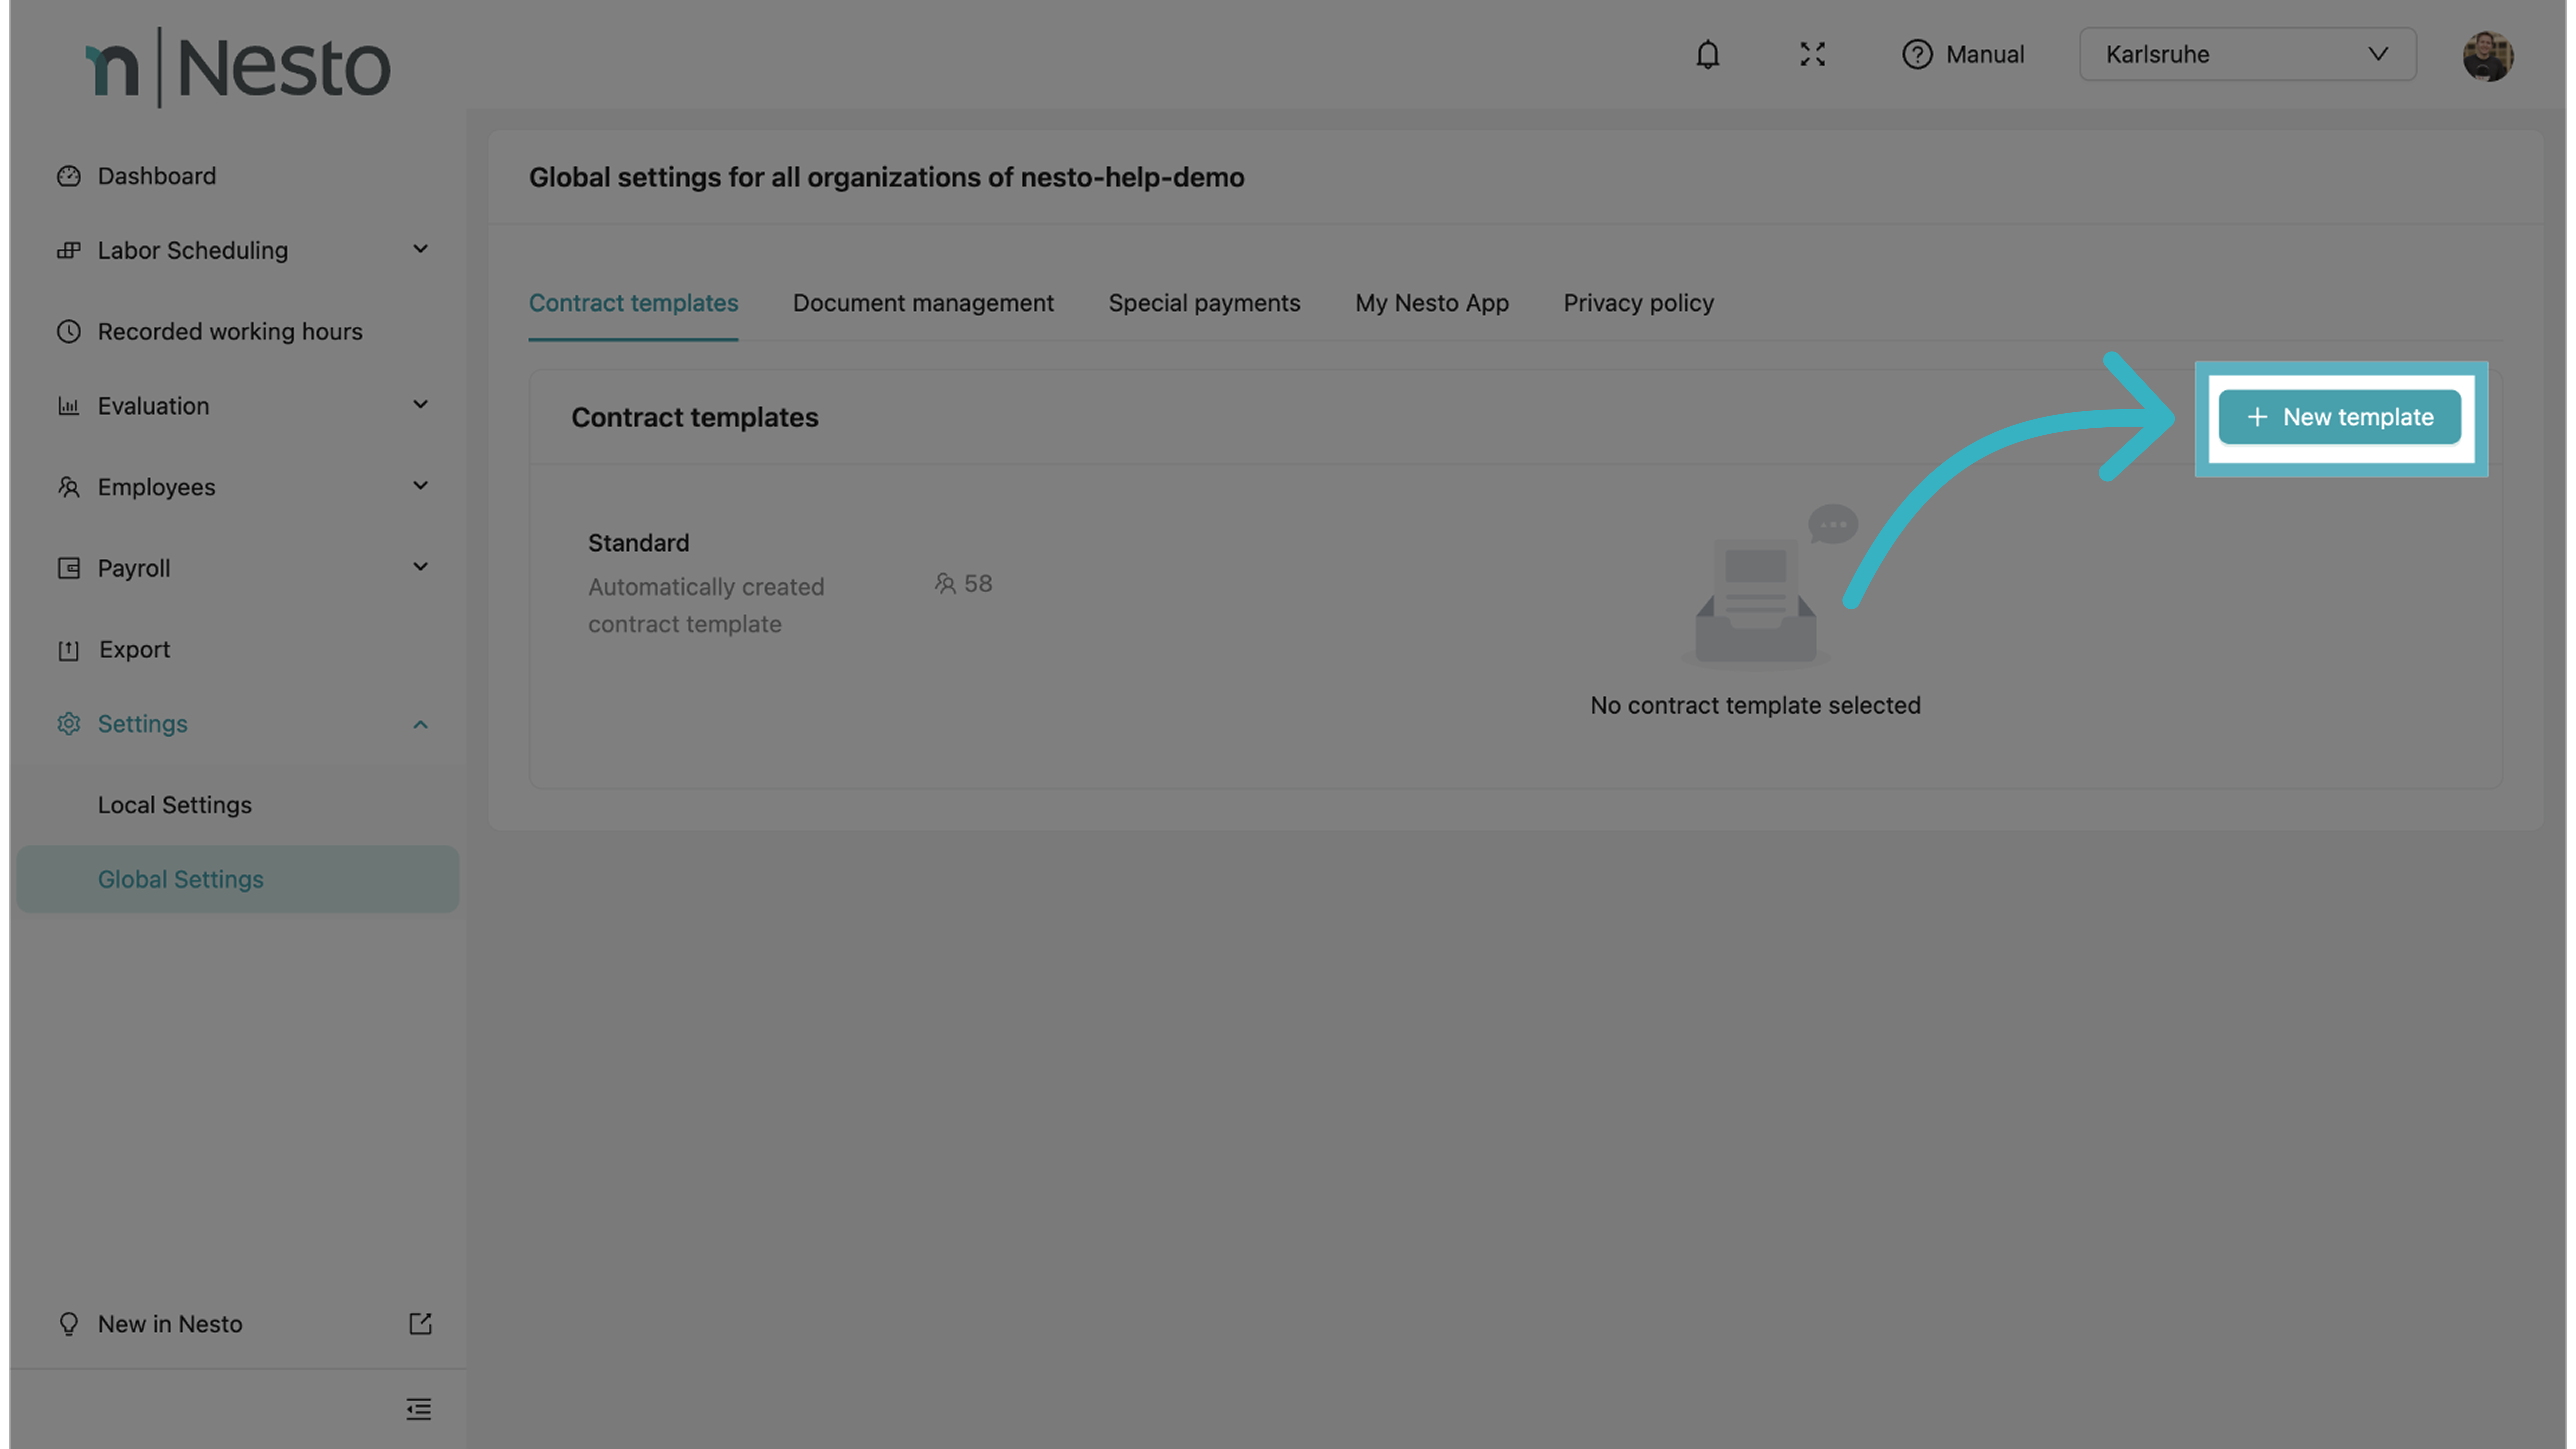Select Local Settings submenu item
The width and height of the screenshot is (2576, 1449).
174,805
